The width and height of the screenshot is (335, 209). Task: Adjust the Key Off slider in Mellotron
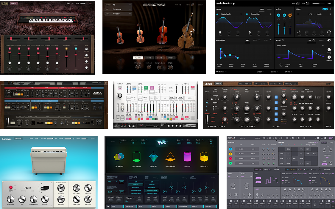[50, 139]
